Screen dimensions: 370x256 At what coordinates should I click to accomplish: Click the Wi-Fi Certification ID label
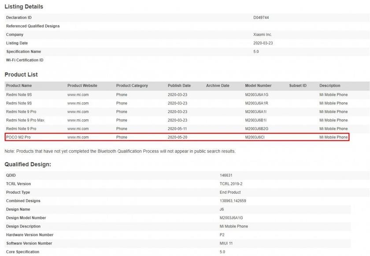tap(25, 60)
